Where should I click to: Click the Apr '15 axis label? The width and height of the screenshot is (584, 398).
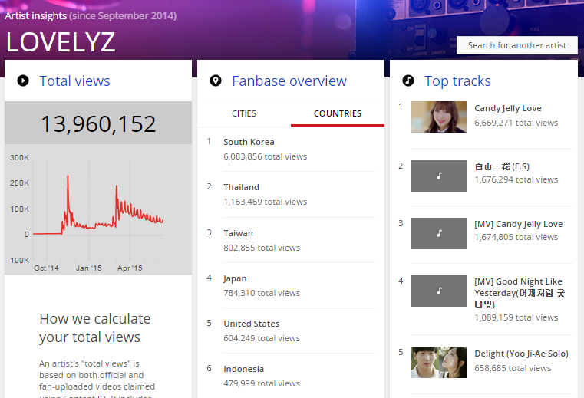pyautogui.click(x=130, y=268)
